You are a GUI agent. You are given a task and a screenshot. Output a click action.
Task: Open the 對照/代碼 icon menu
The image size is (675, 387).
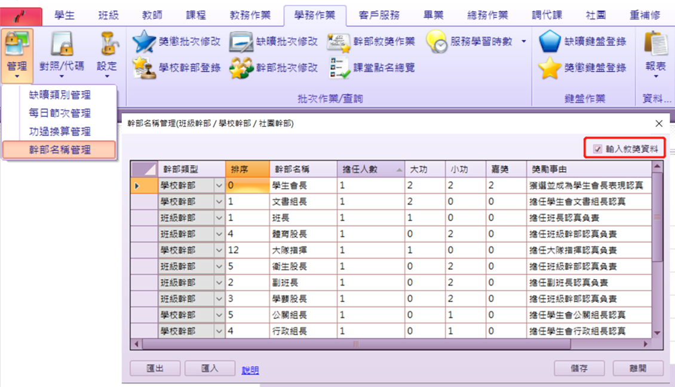(62, 44)
